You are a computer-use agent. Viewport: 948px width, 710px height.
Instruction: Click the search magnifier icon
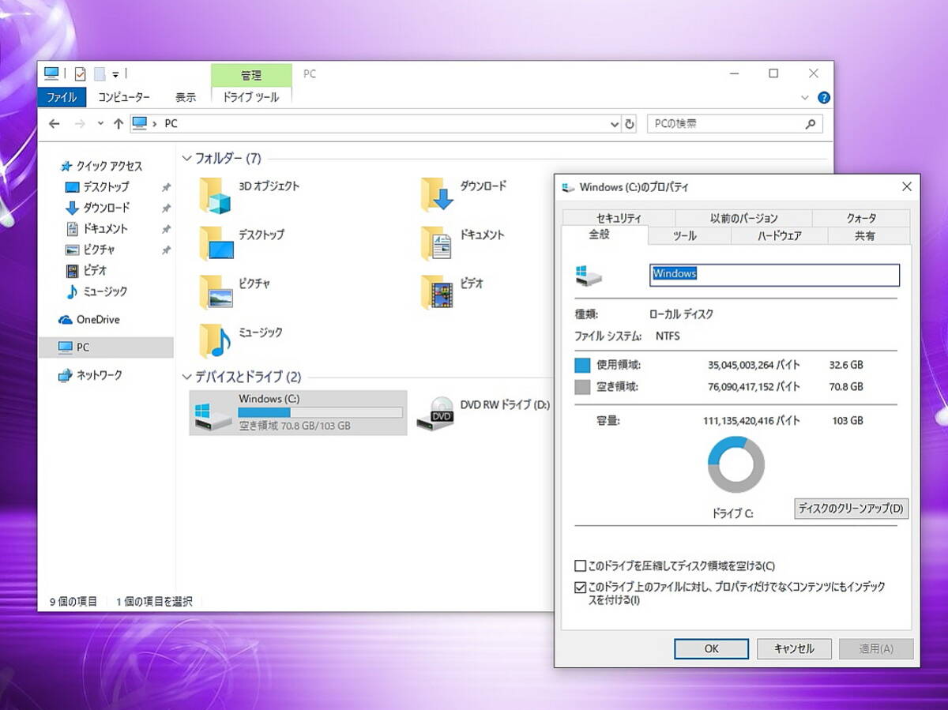810,124
